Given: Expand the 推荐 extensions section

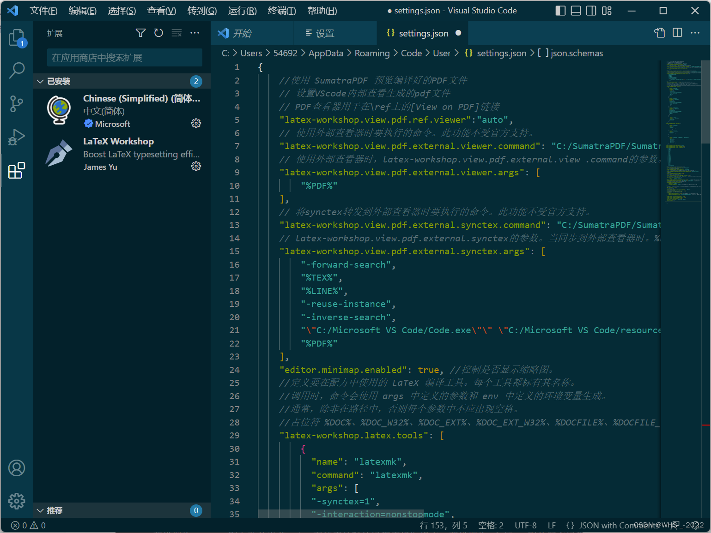Looking at the screenshot, I should coord(40,510).
